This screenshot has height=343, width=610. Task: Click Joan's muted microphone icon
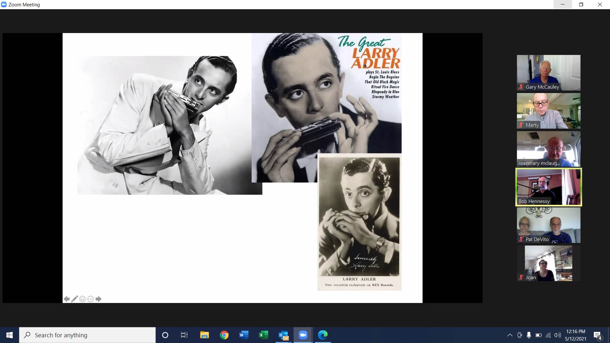(x=521, y=277)
